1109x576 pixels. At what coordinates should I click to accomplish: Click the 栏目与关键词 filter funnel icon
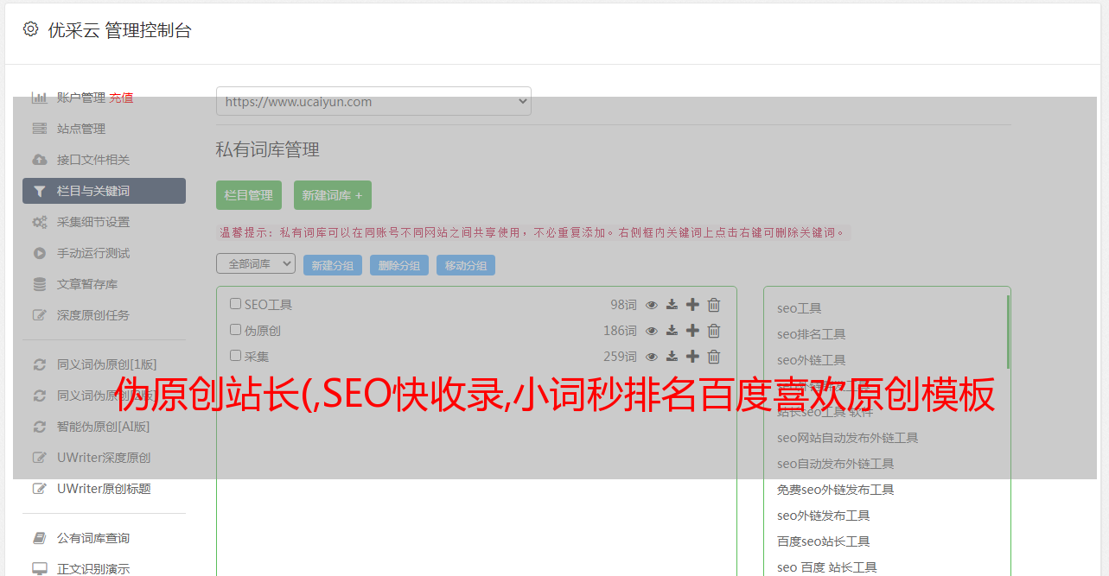pyautogui.click(x=40, y=191)
